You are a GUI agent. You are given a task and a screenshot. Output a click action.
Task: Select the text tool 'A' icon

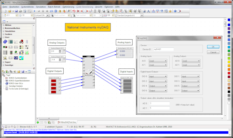click(148, 11)
